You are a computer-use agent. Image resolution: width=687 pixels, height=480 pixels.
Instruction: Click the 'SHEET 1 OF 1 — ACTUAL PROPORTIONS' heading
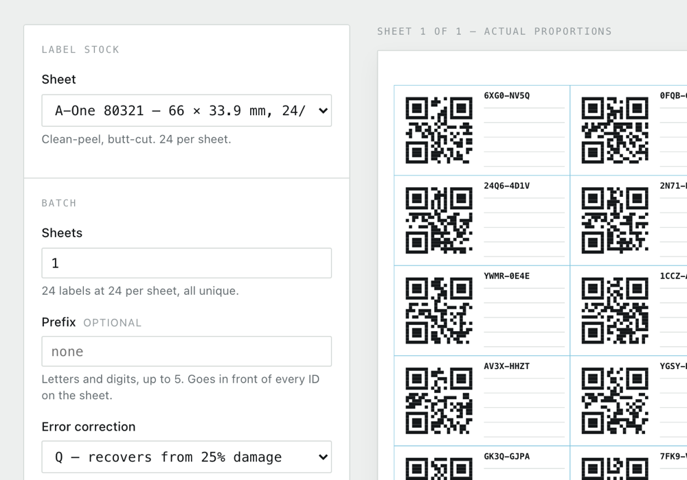495,32
